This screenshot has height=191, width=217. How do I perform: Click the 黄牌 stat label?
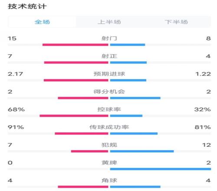[109, 163]
